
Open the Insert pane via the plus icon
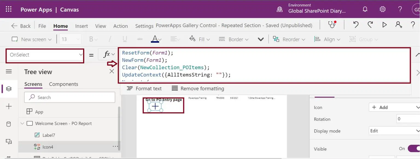point(8,106)
